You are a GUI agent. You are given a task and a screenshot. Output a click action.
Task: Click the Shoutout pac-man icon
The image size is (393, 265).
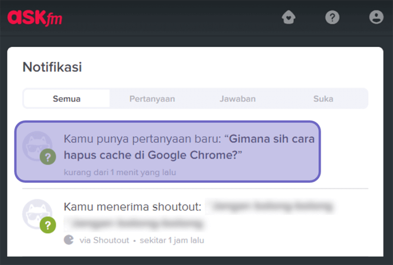tap(69, 240)
